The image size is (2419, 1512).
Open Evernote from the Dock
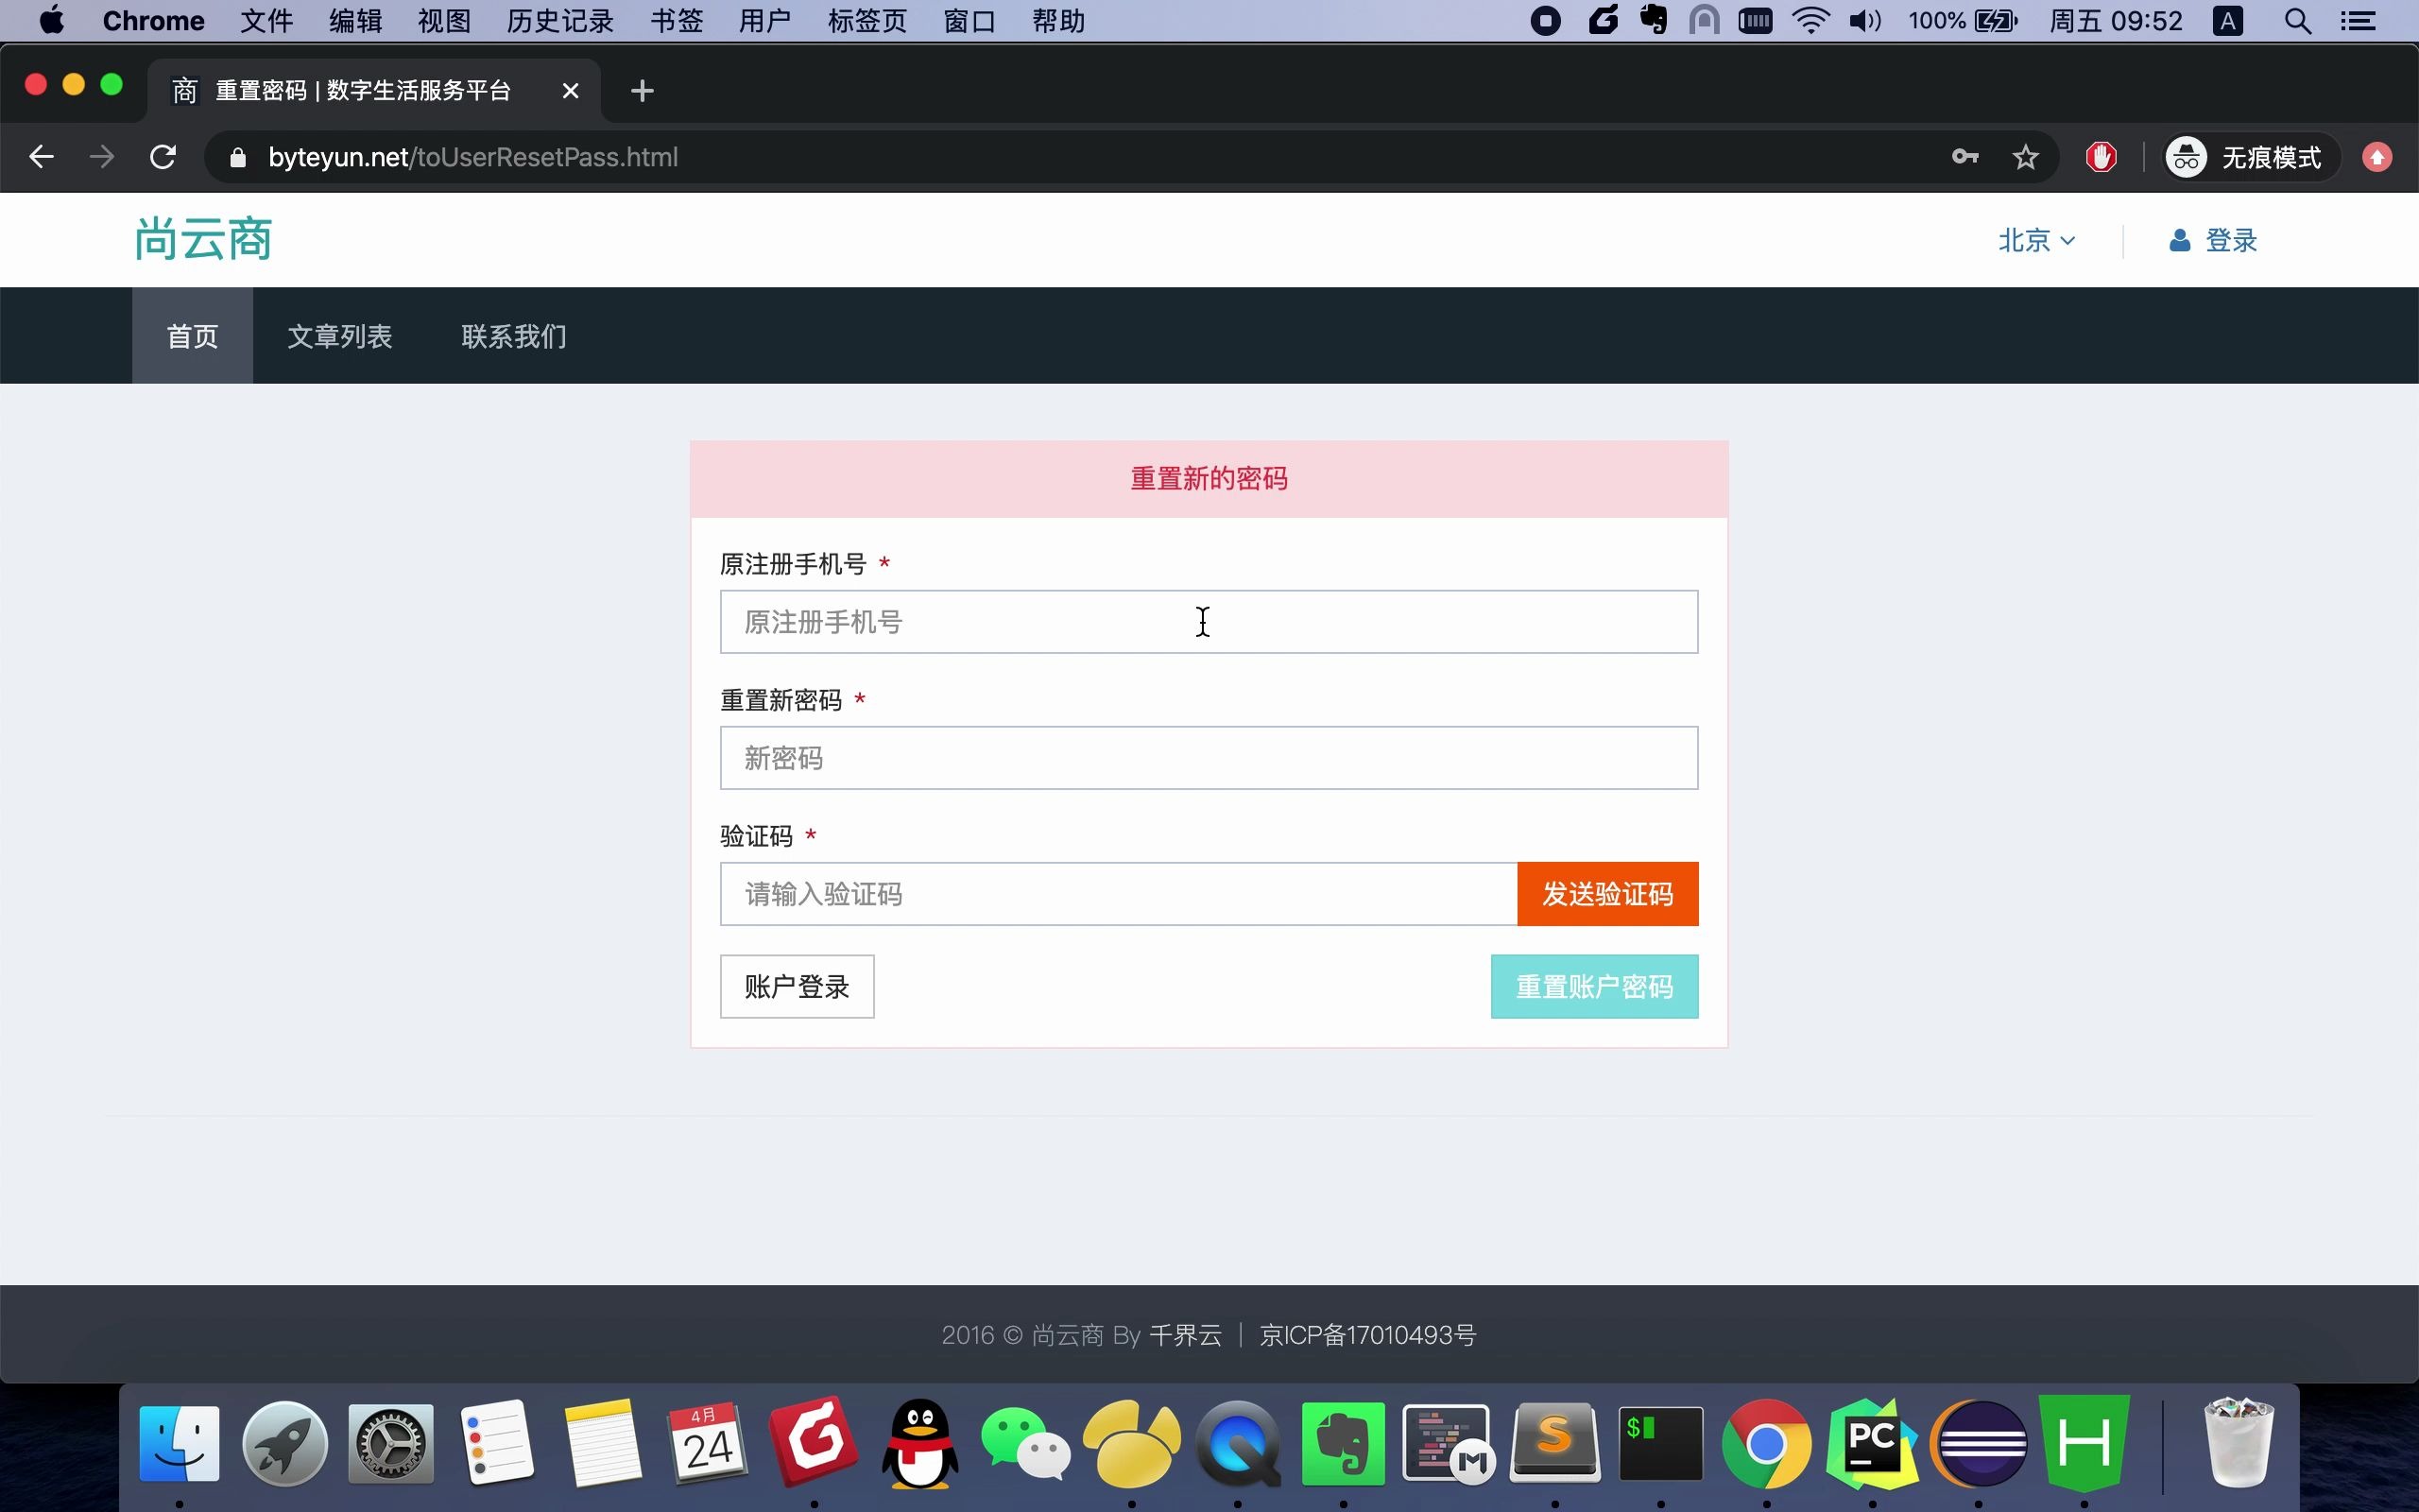pos(1343,1443)
